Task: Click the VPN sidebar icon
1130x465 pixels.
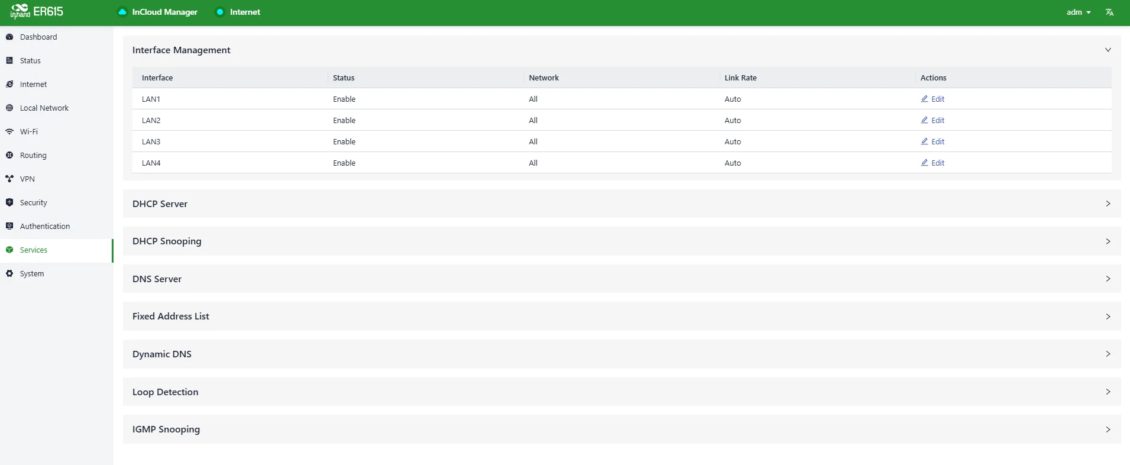Action: (x=9, y=179)
